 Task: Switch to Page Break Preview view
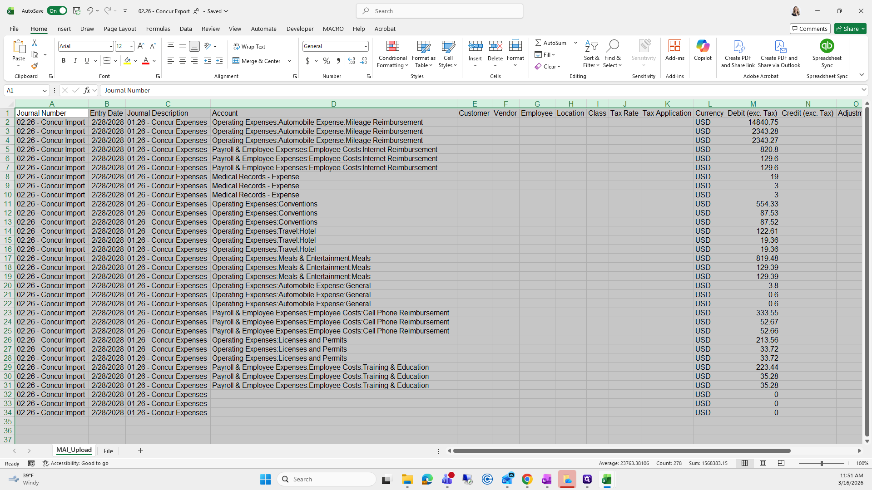coord(781,463)
